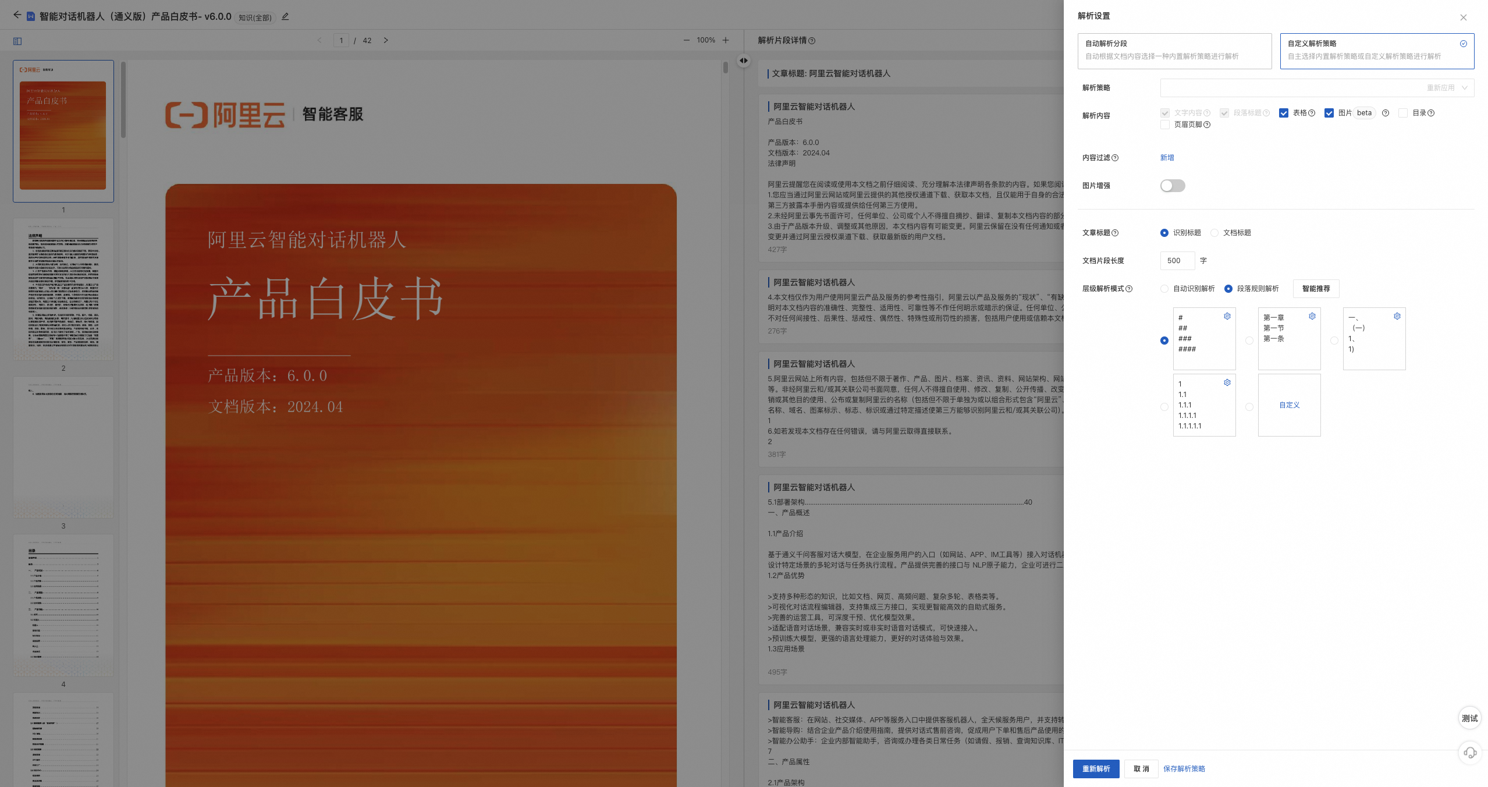
Task: Click the 自定义 rule link
Action: (1289, 405)
